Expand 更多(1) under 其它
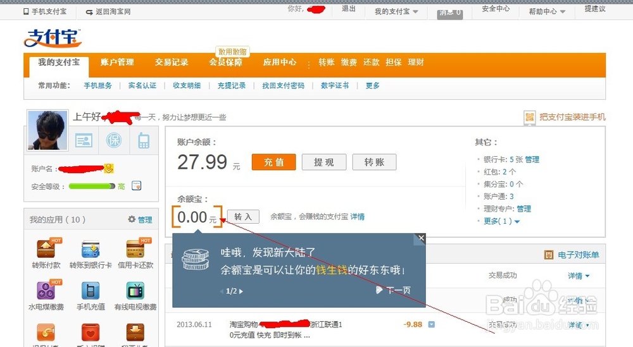The width and height of the screenshot is (633, 347). 501,221
